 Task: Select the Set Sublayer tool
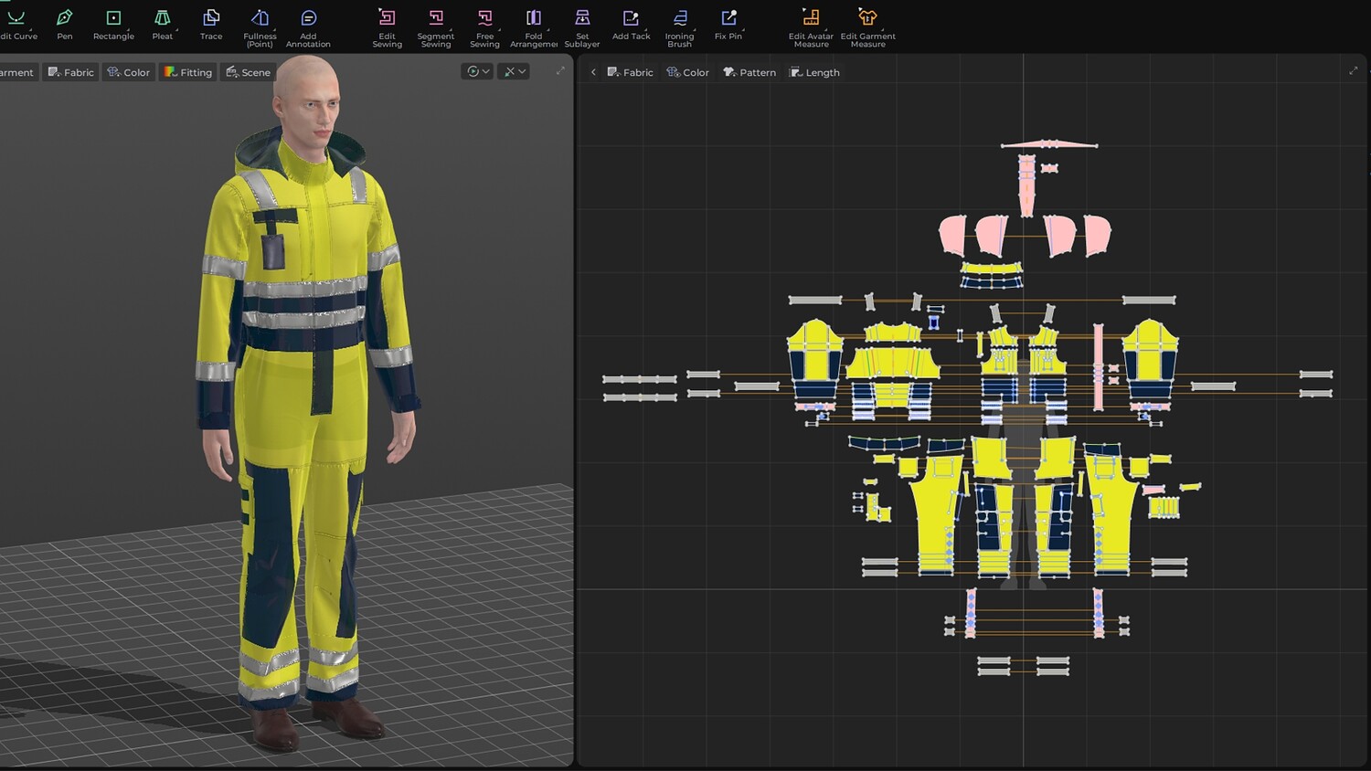click(582, 28)
